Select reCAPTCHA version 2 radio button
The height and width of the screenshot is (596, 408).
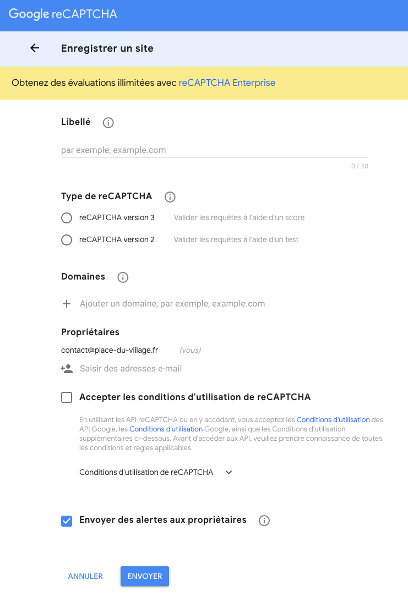click(67, 240)
